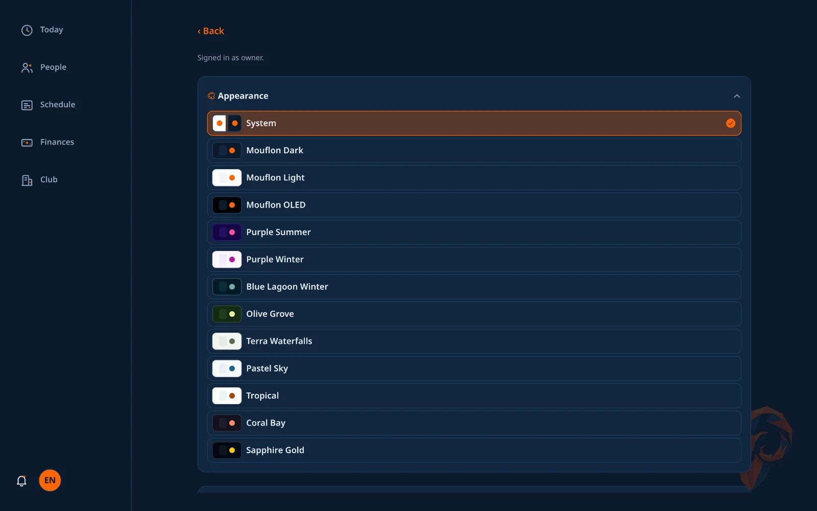Screen dimensions: 817x511
Task: Click the Sapphire Gold color swatch
Action: pyautogui.click(x=227, y=450)
